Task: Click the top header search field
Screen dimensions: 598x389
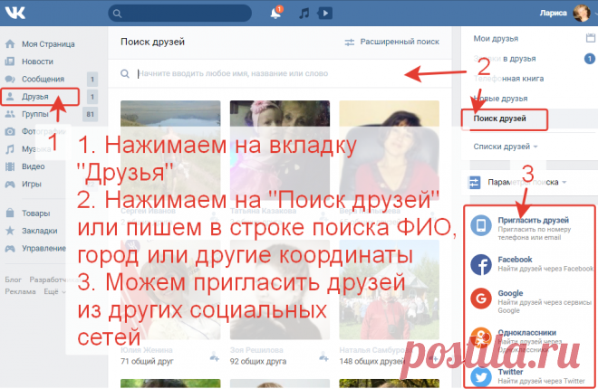Action: coord(180,14)
